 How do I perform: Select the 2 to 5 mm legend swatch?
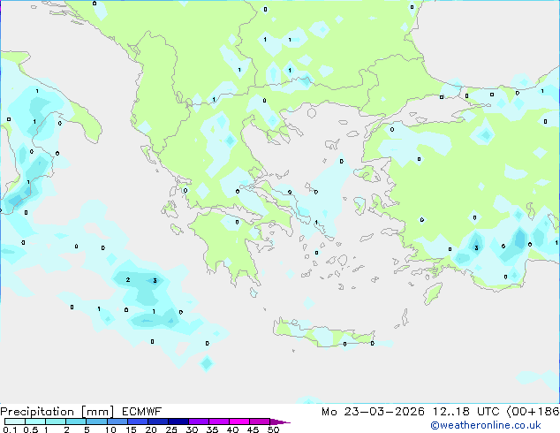[76, 422]
